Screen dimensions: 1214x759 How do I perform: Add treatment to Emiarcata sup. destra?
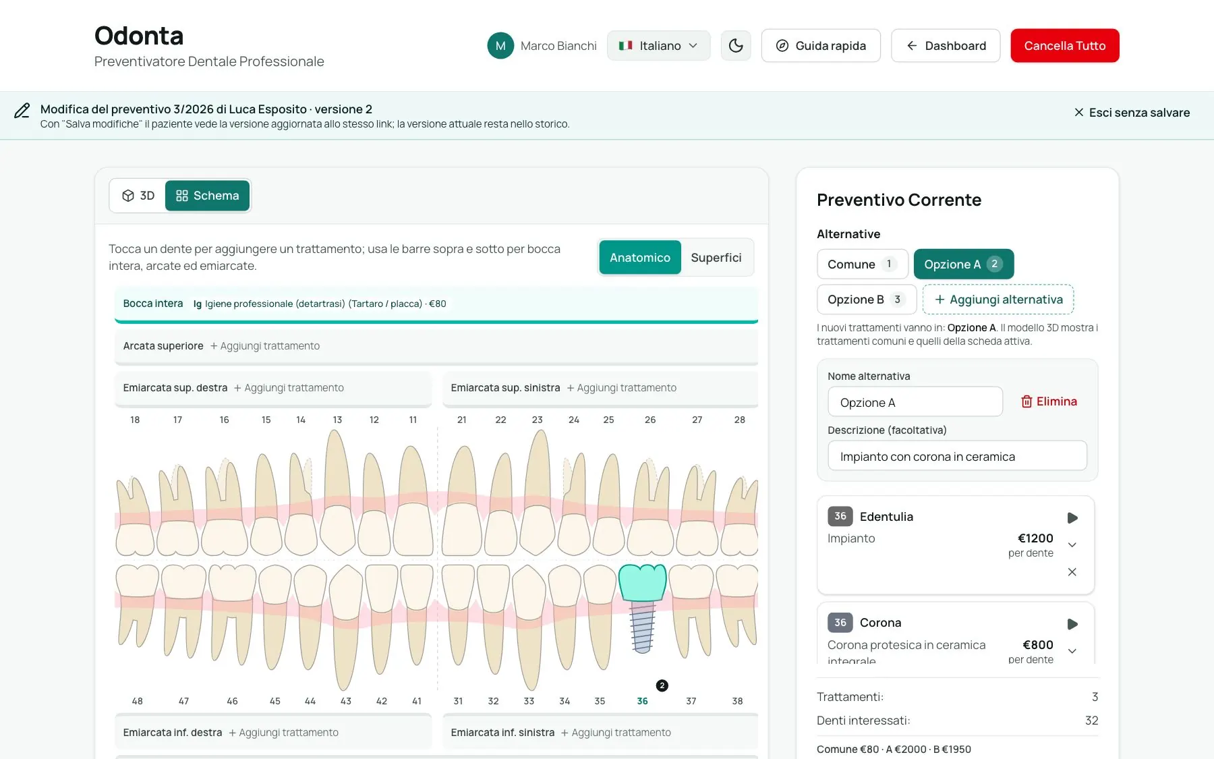point(289,388)
